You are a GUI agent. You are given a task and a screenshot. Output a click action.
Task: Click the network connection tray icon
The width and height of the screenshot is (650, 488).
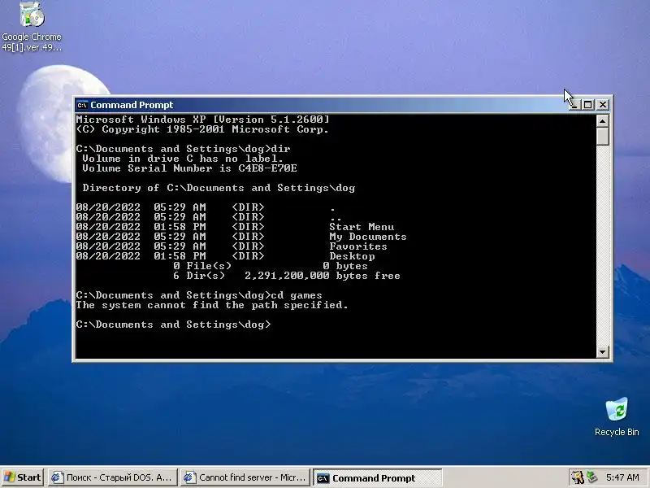pyautogui.click(x=591, y=477)
